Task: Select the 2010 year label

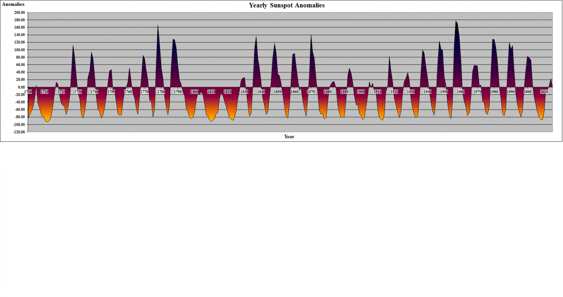Action: tap(544, 92)
